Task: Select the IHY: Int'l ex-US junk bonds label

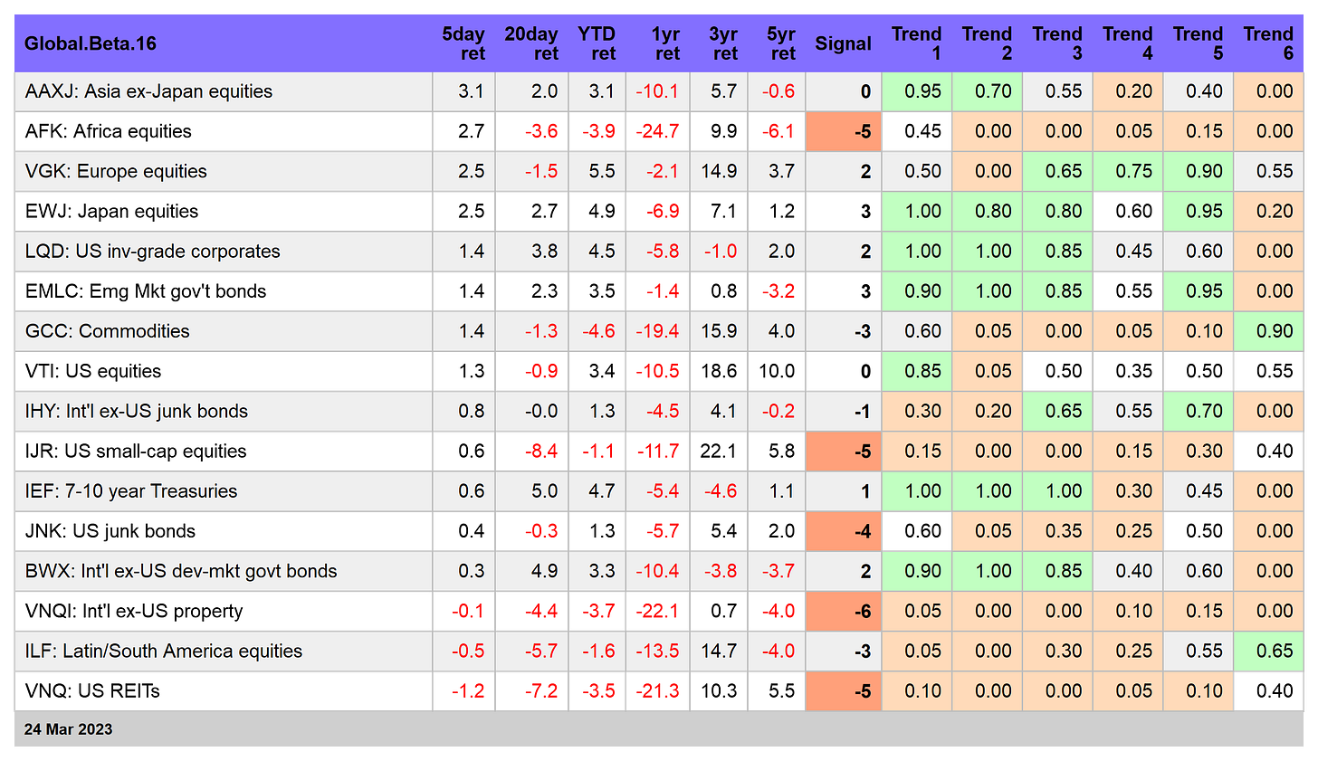Action: [136, 411]
